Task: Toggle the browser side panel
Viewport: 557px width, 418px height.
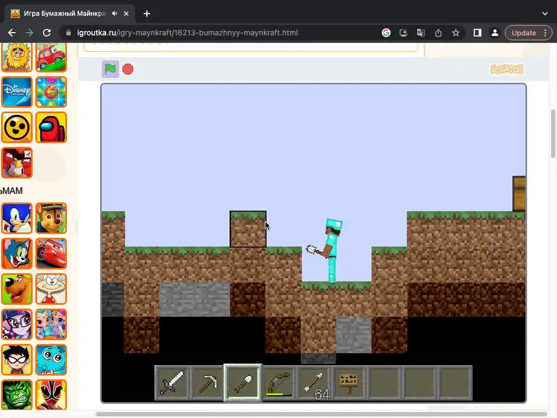Action: click(x=478, y=33)
